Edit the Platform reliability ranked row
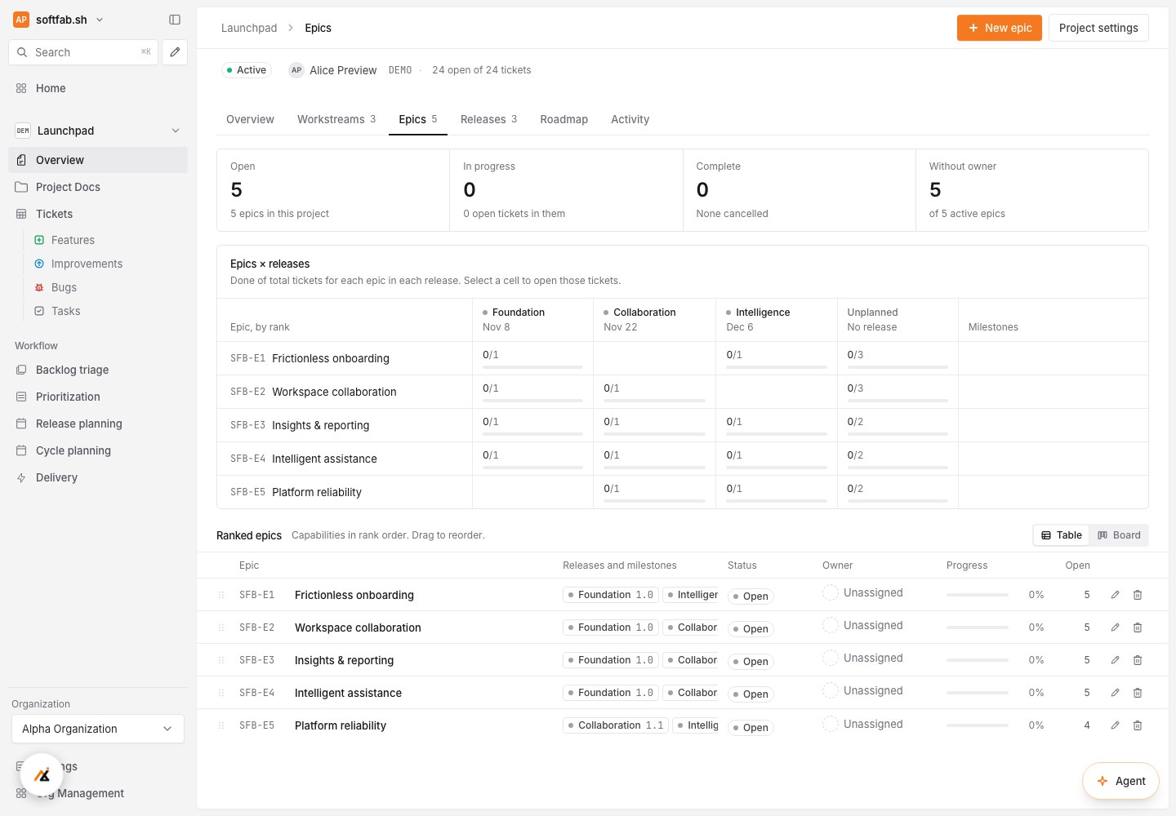The height and width of the screenshot is (816, 1176). pyautogui.click(x=1115, y=725)
